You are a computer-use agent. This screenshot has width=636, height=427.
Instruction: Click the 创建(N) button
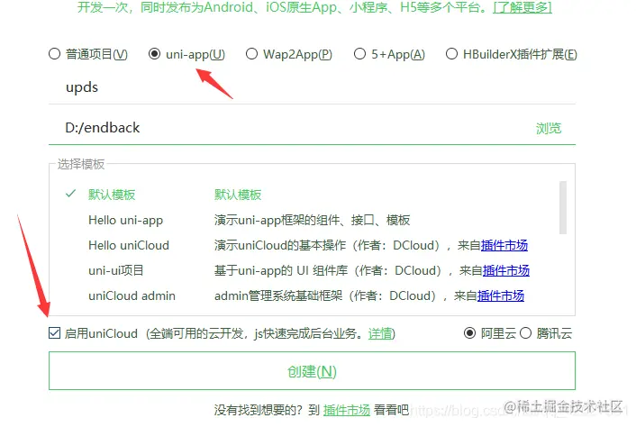click(x=312, y=370)
